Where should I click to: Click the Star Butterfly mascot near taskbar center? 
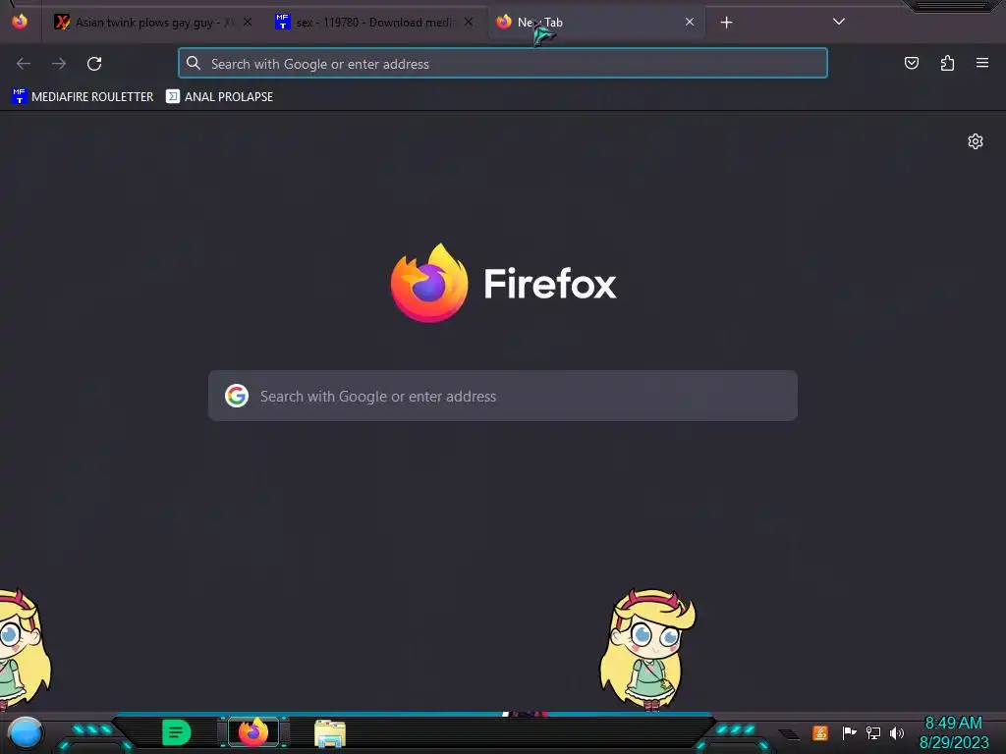tap(646, 649)
